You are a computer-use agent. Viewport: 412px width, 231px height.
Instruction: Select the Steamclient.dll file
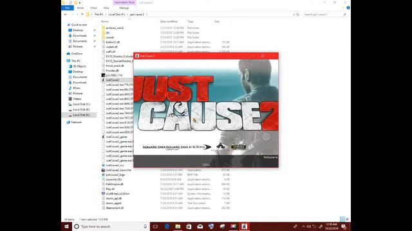click(x=115, y=208)
